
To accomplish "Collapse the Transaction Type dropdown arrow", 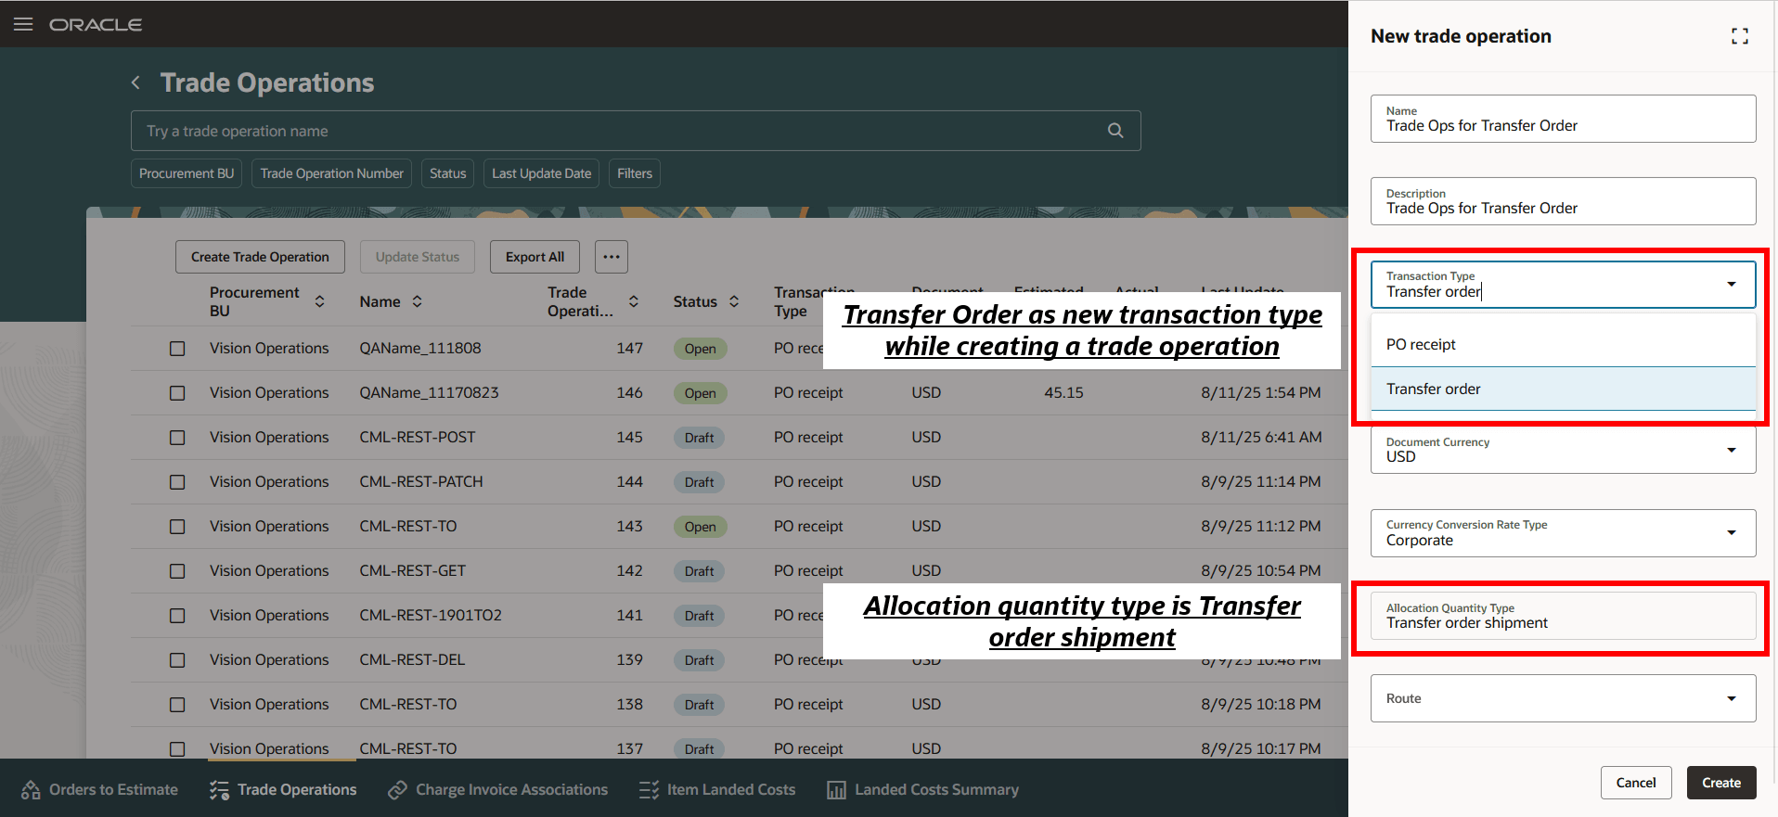I will (1732, 284).
